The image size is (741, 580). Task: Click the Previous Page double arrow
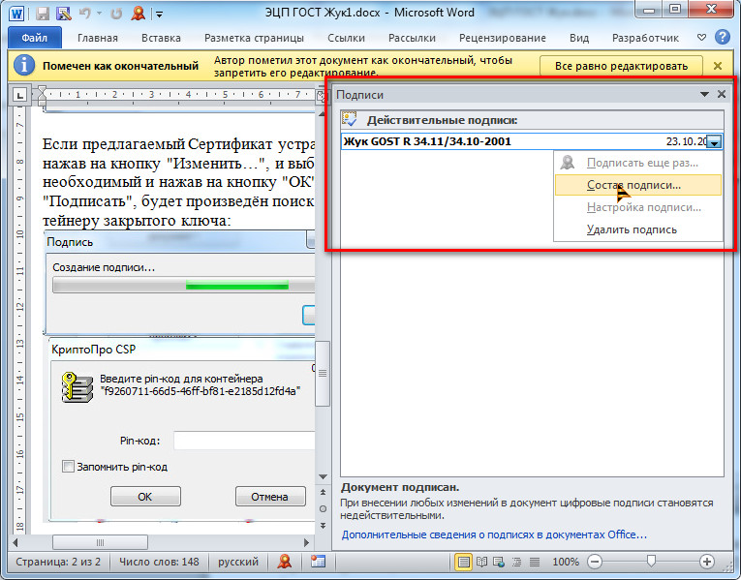tap(323, 492)
